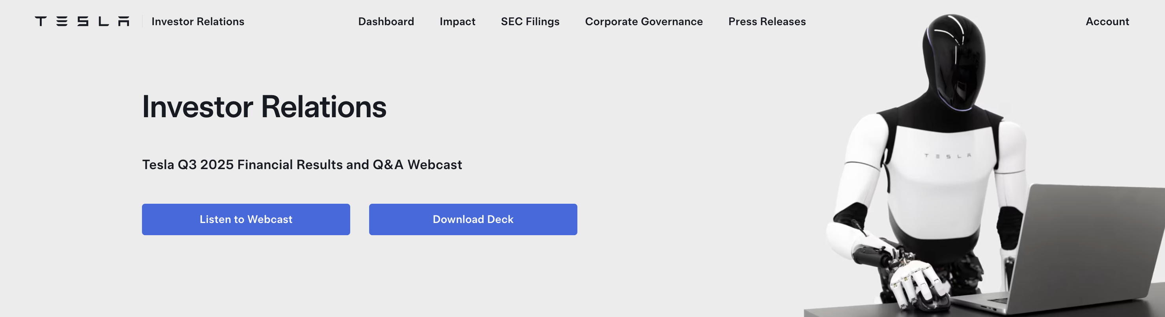Click the Tesla wordmark logo

(82, 21)
